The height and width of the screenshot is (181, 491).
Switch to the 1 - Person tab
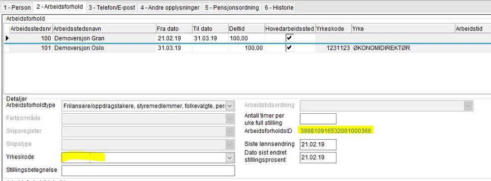tap(17, 7)
